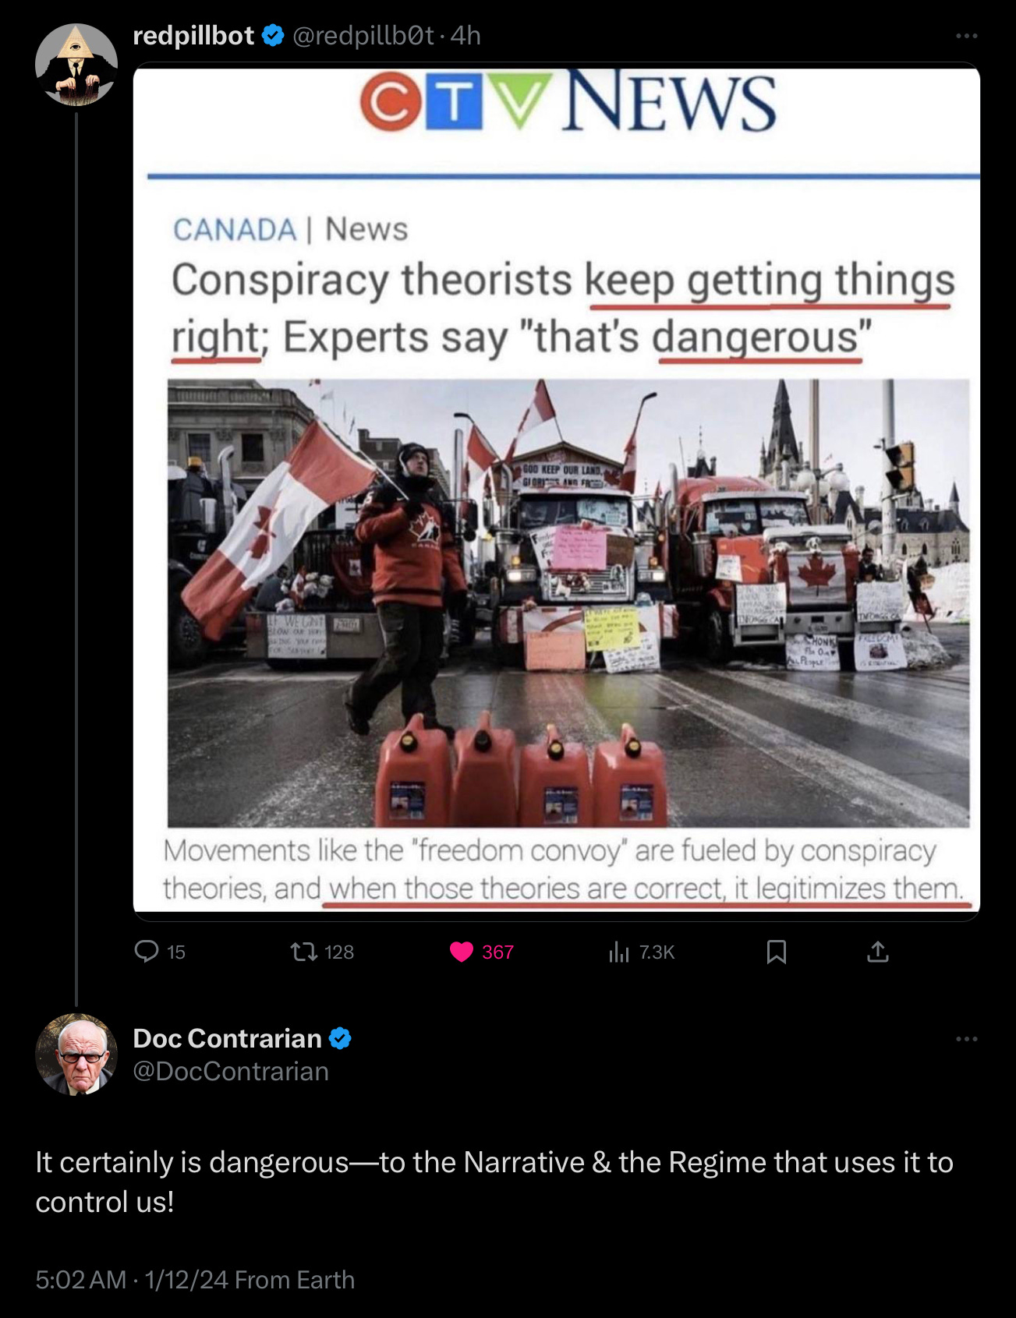Click the 4h timestamp on redpillbot's post
Screen dimensions: 1016x1318
click(466, 35)
